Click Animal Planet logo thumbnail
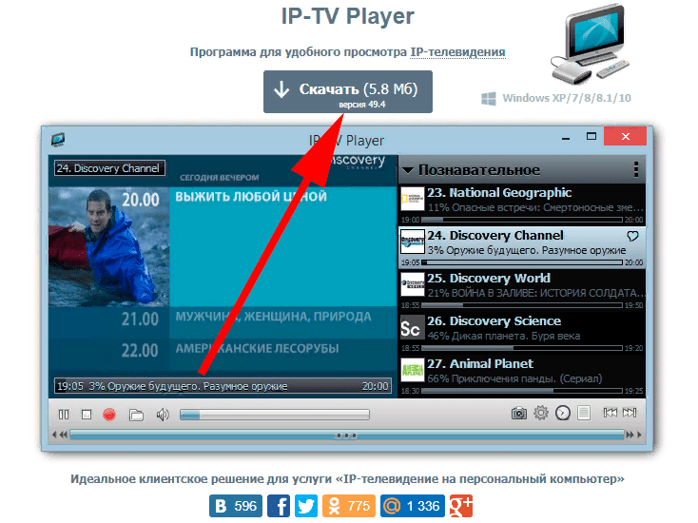 point(412,370)
